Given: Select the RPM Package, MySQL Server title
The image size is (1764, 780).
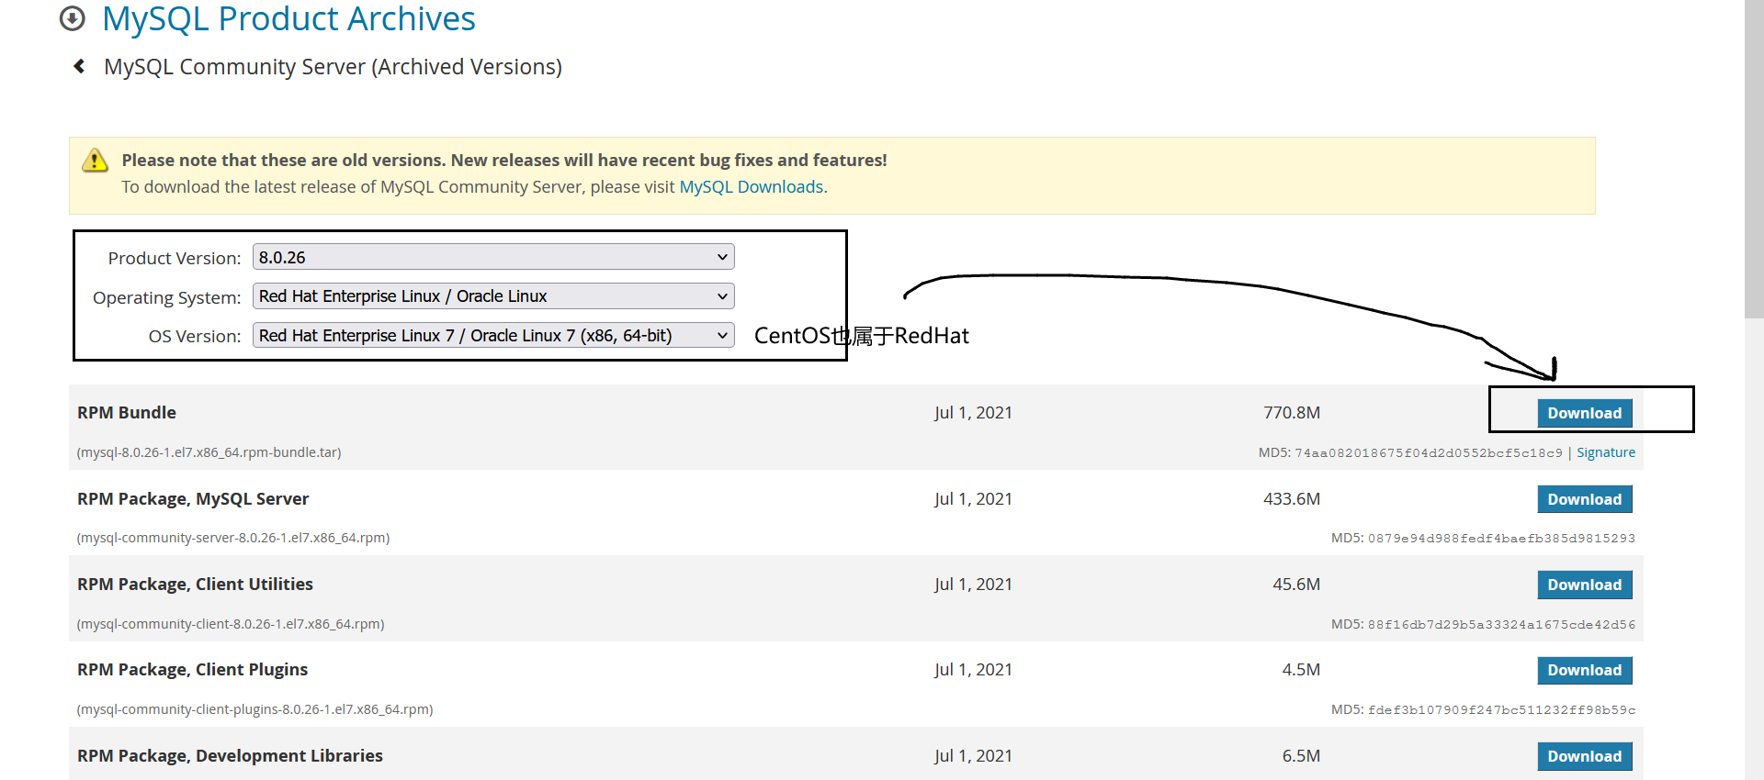Looking at the screenshot, I should click(x=193, y=499).
